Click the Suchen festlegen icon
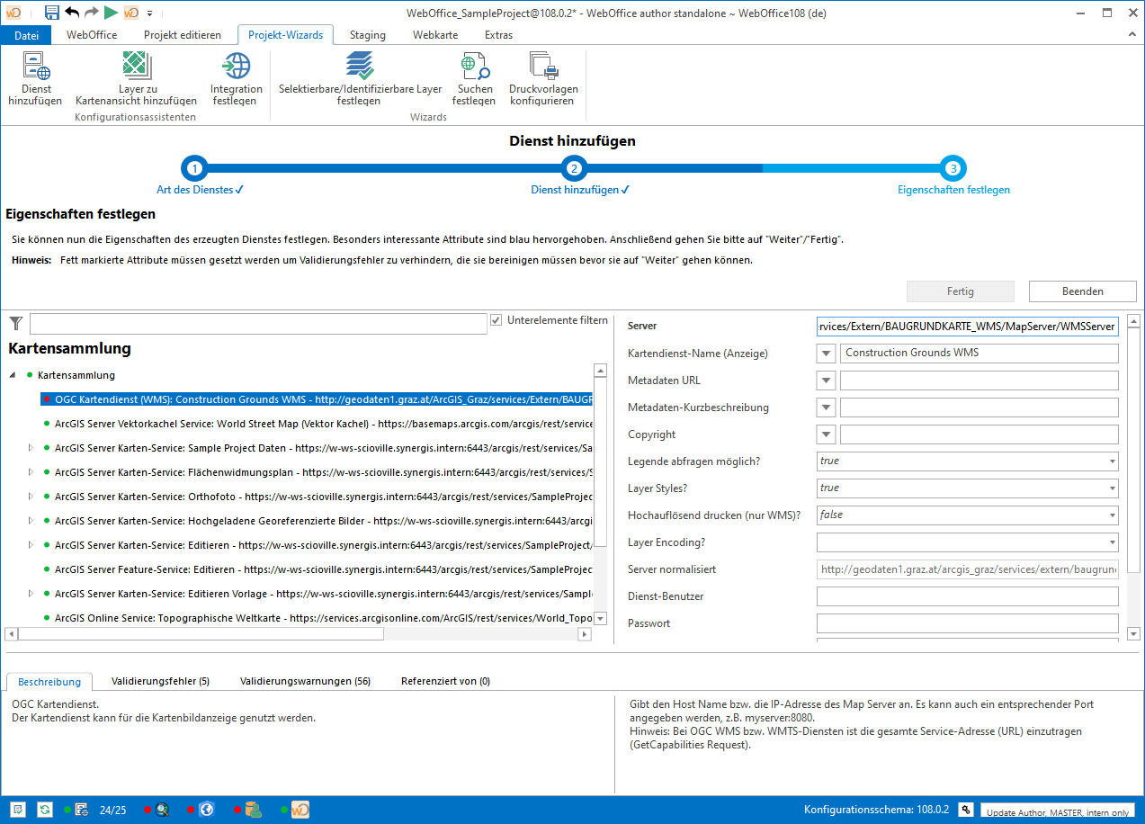 [473, 67]
